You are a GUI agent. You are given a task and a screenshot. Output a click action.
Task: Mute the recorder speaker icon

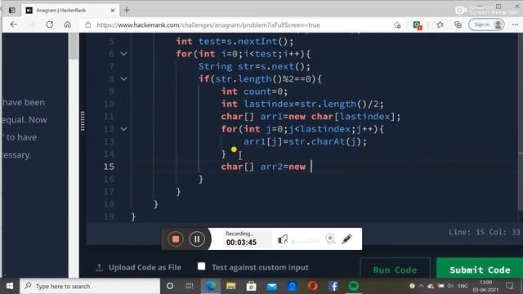tap(283, 239)
